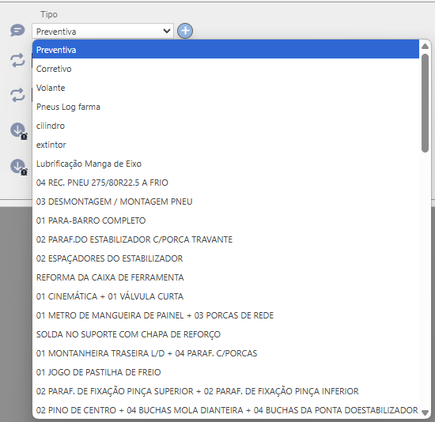435x422 pixels.
Task: Select the Corretivo option
Action: [x=225, y=69]
